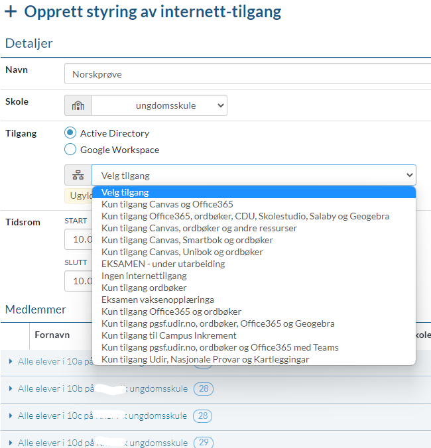
Task: Expand the Alle elever i 10c row
Action: point(10,416)
